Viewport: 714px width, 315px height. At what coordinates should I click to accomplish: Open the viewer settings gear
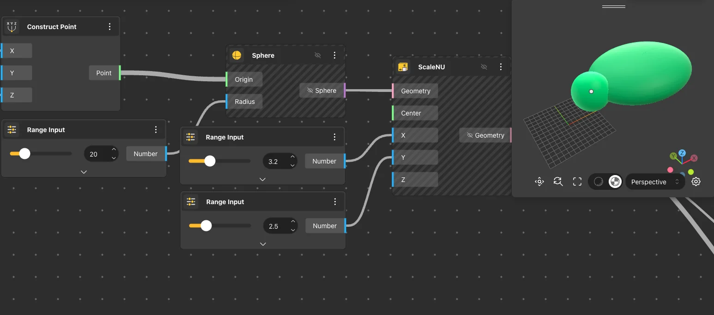tap(696, 182)
